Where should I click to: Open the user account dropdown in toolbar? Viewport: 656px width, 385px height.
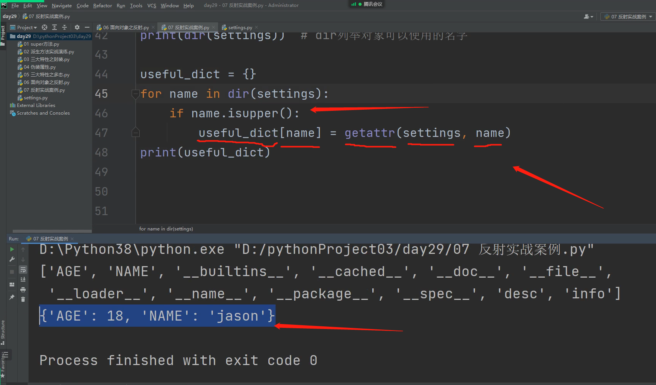pyautogui.click(x=588, y=16)
